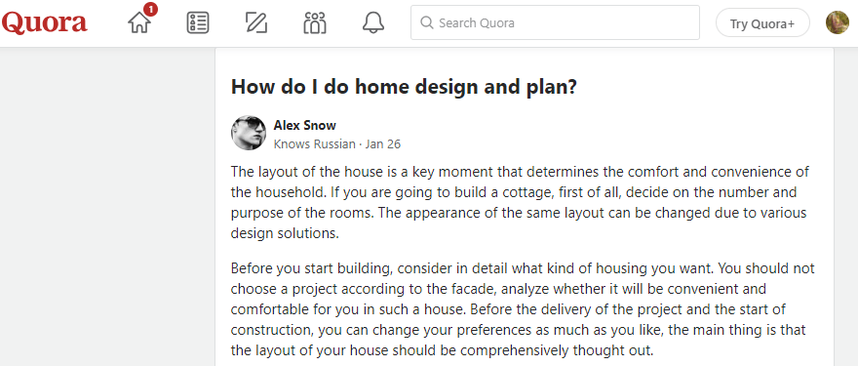Open the Following feed list icon

click(198, 23)
